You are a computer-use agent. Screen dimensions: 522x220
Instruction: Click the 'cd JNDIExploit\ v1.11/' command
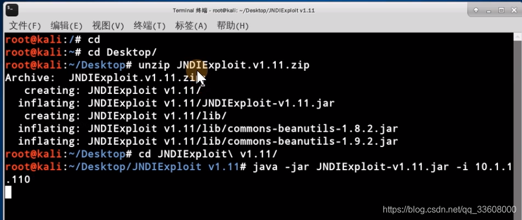208,154
